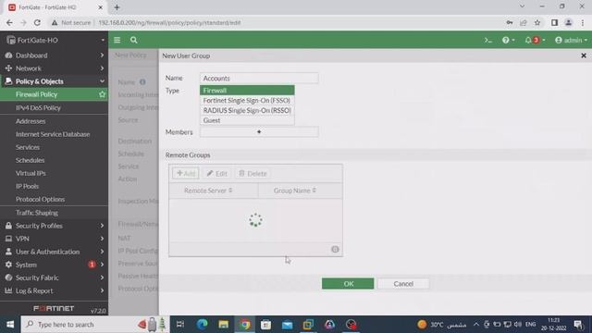This screenshot has height=333, width=592.
Task: Click the Edit remote group button
Action: [x=217, y=174]
